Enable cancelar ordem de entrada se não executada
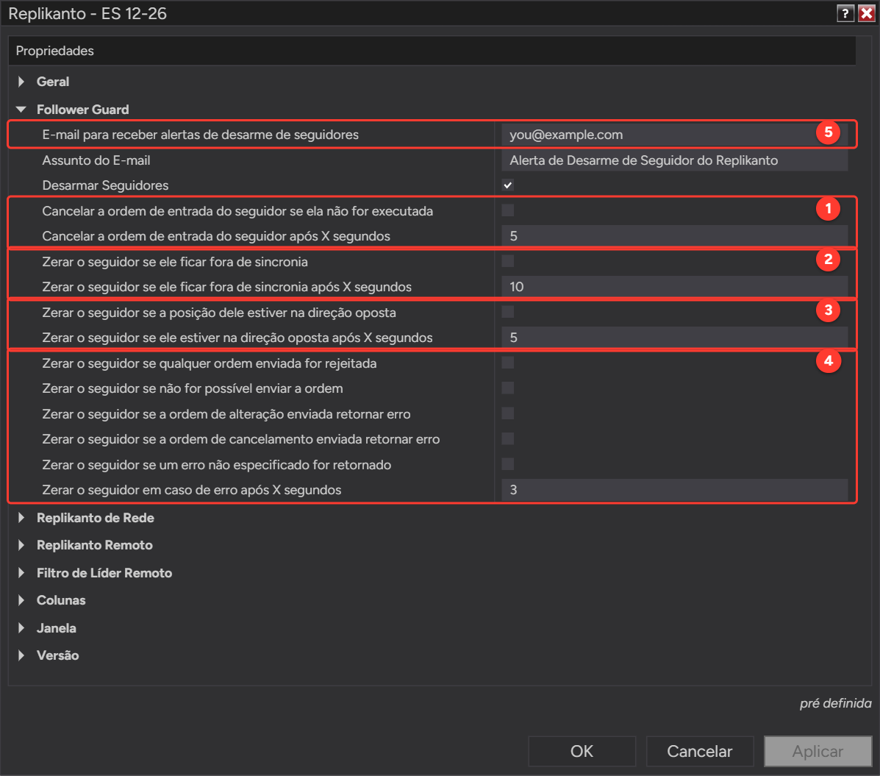The image size is (880, 776). pyautogui.click(x=508, y=210)
